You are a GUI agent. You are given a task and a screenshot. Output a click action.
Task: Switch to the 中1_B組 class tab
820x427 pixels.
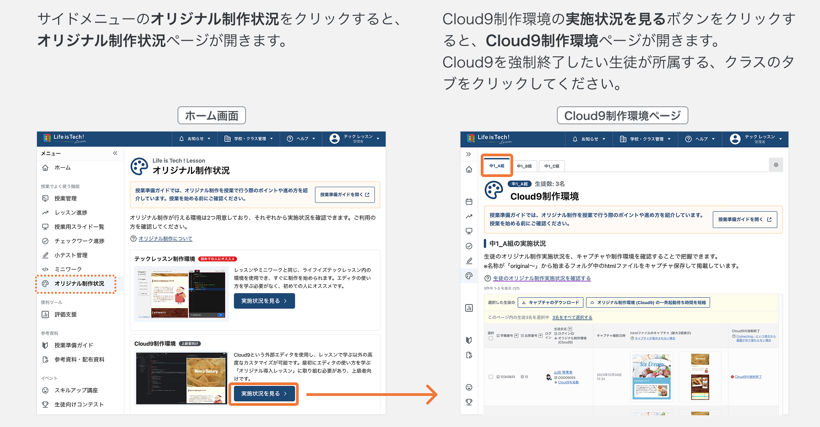tap(524, 166)
